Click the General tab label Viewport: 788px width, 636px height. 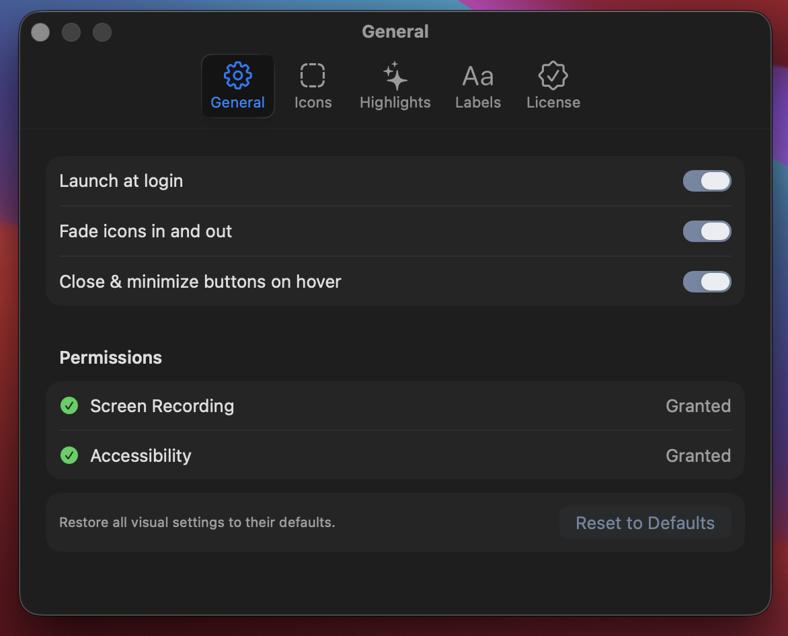pos(237,102)
